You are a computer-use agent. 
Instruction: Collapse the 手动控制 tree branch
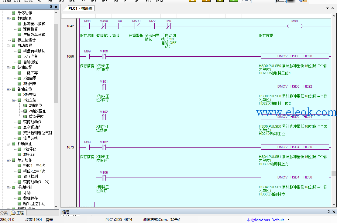tap(8, 188)
